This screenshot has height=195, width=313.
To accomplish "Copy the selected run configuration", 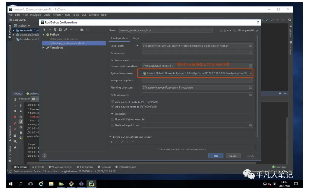I will (55, 30).
